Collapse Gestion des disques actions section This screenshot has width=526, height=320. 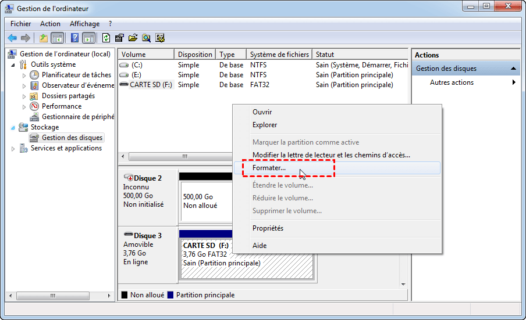click(x=513, y=69)
